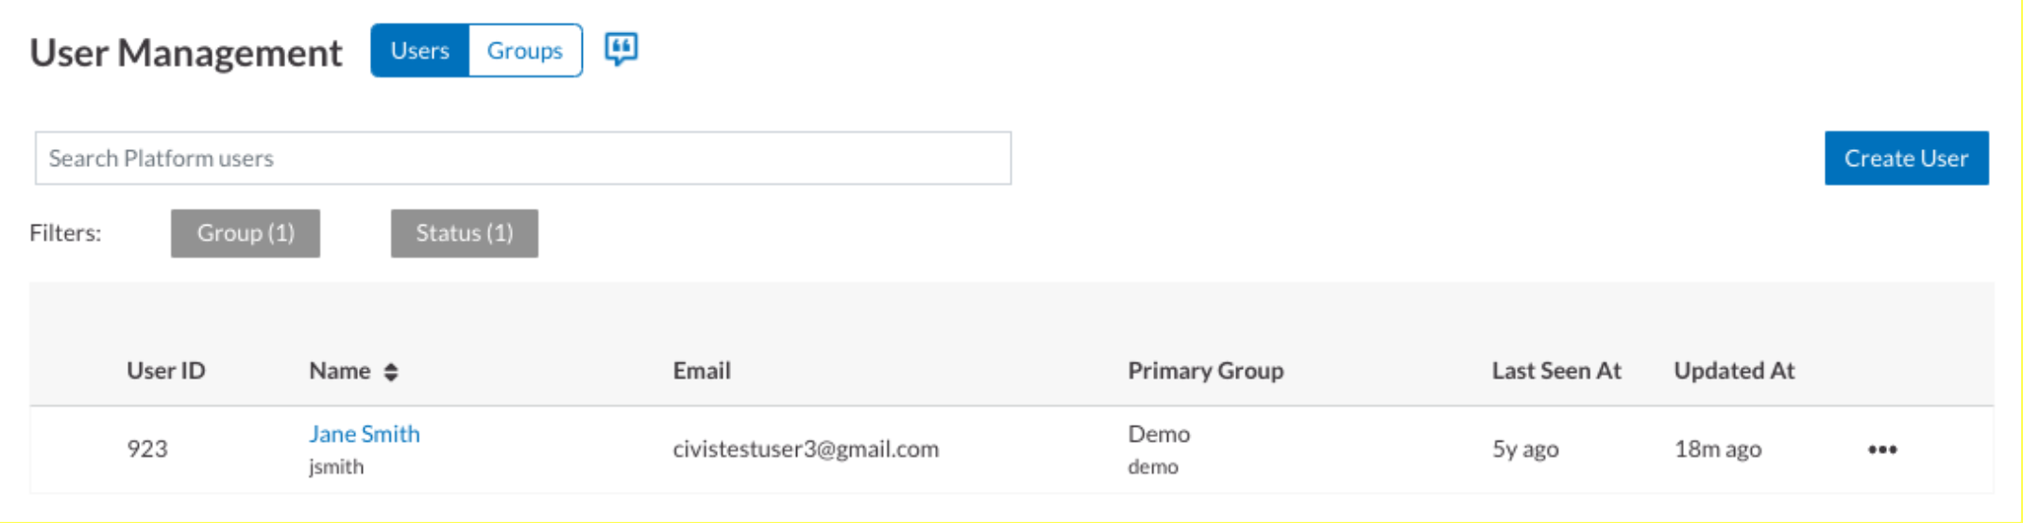Click the User ID column header
Screen dimensions: 2023x523
[x=166, y=371]
